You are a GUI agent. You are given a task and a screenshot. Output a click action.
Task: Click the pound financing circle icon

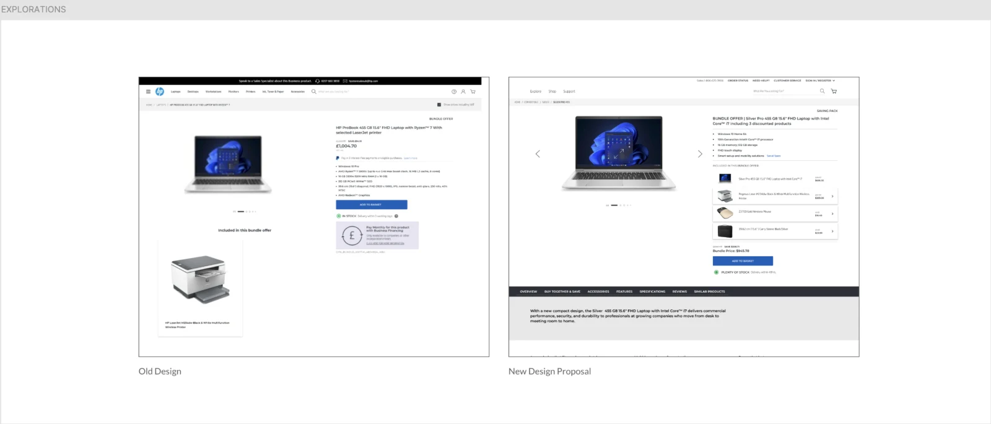coord(352,235)
